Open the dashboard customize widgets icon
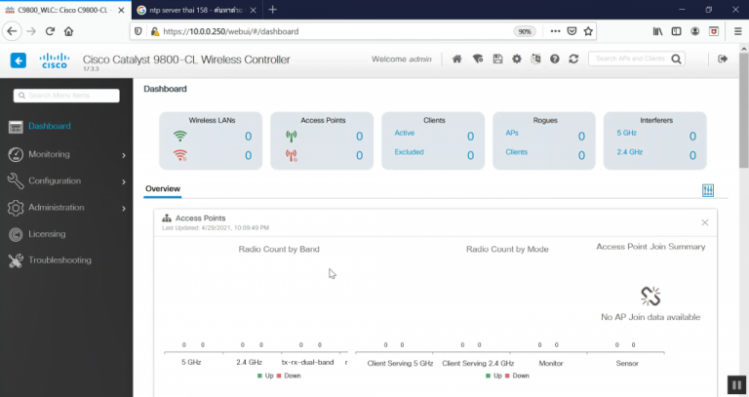 point(708,190)
